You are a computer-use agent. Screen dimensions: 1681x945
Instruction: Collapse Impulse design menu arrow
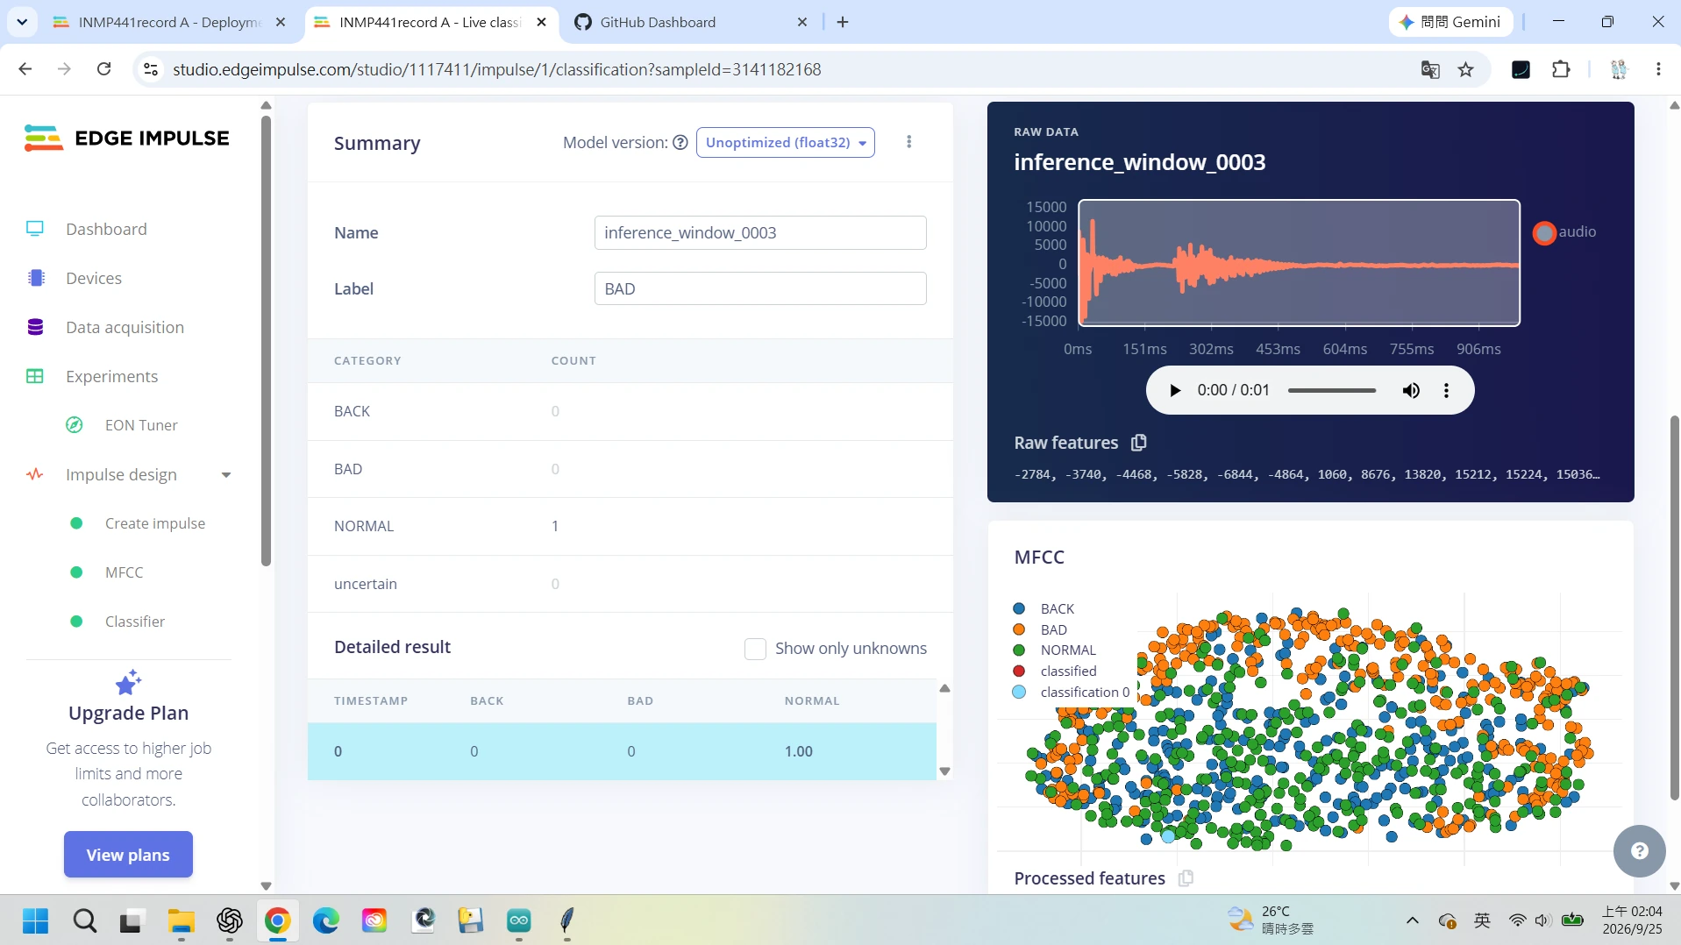pos(226,475)
